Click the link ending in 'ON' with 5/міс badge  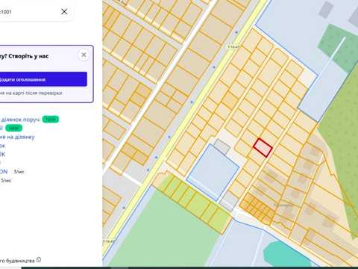click(x=4, y=171)
